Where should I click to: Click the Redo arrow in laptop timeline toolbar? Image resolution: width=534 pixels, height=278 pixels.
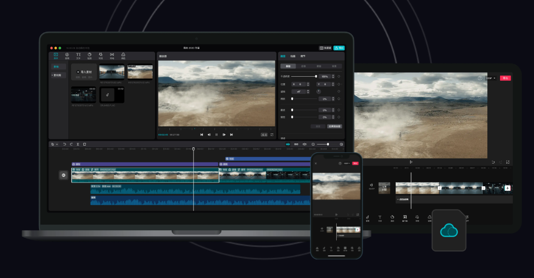click(x=71, y=145)
